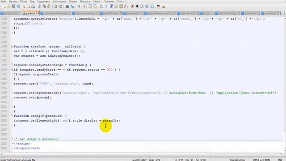This screenshot has height=161, width=286.
Task: Play back the recorded macro
Action: [142, 7]
